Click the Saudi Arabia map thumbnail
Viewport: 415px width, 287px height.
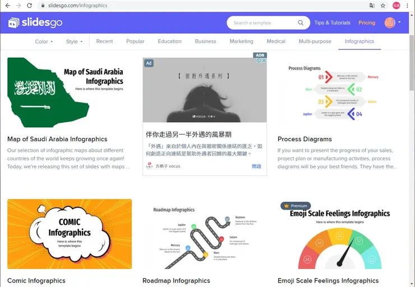70,92
